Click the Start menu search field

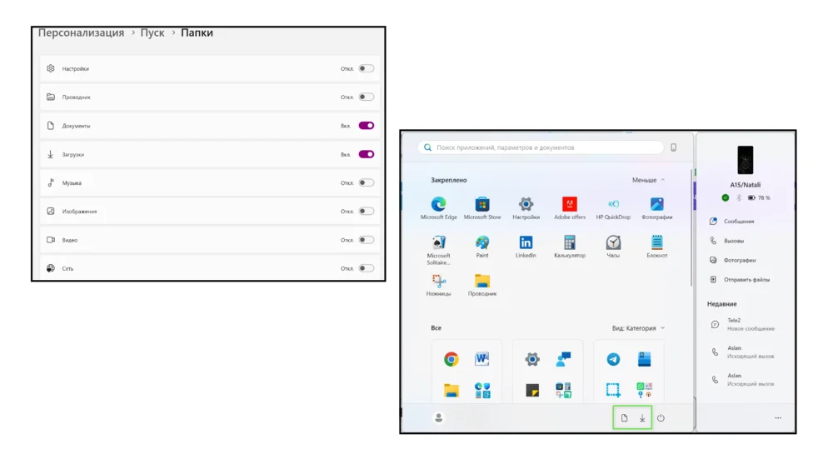(x=541, y=147)
